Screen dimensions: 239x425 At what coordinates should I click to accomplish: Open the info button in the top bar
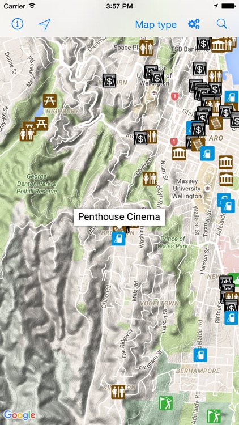point(18,24)
